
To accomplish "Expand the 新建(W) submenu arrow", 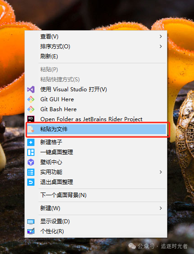I will 161,208.
